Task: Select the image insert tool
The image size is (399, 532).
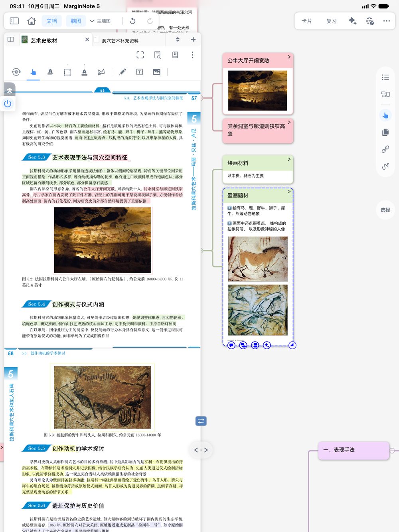Action: click(156, 72)
